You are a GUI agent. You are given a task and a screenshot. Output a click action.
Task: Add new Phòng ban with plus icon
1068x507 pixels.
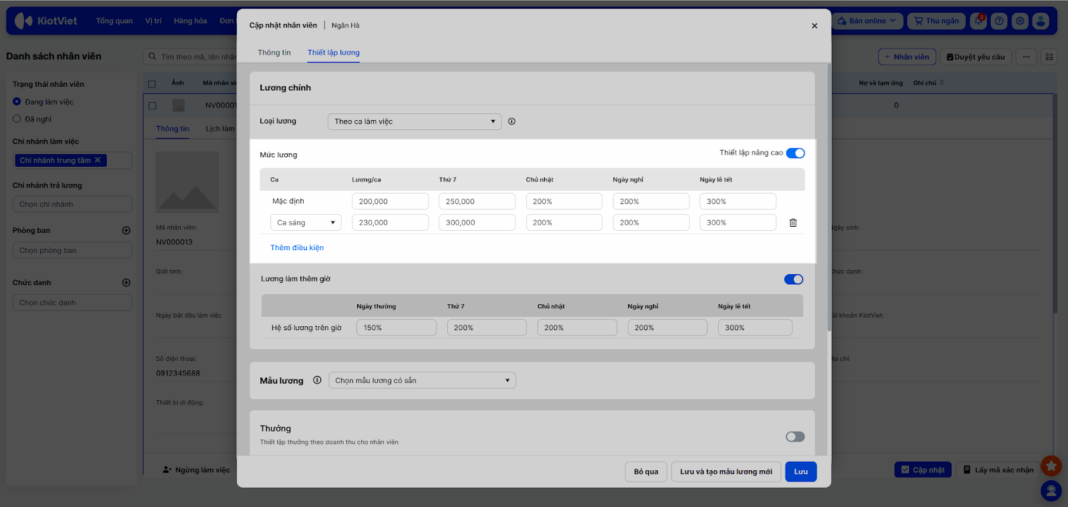(x=126, y=230)
